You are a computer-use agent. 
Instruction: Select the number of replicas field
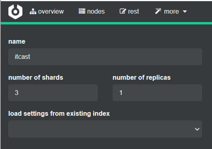[x=157, y=93]
